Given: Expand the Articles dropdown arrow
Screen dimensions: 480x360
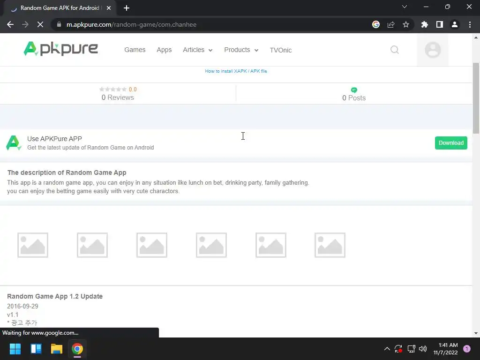Looking at the screenshot, I should tap(210, 51).
